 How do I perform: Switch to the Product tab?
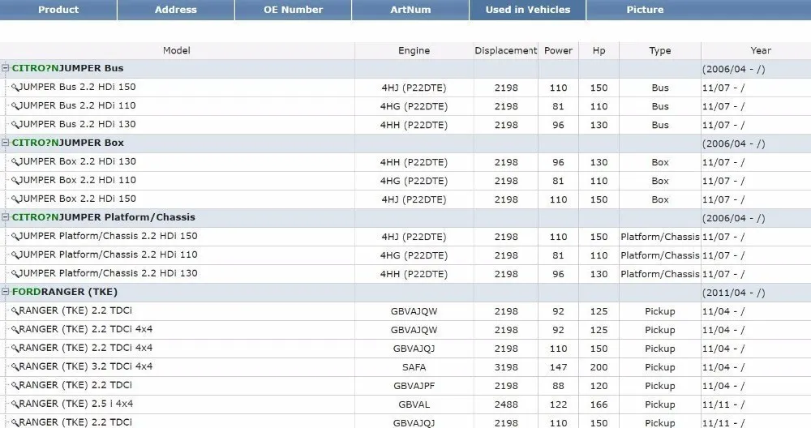(x=58, y=10)
